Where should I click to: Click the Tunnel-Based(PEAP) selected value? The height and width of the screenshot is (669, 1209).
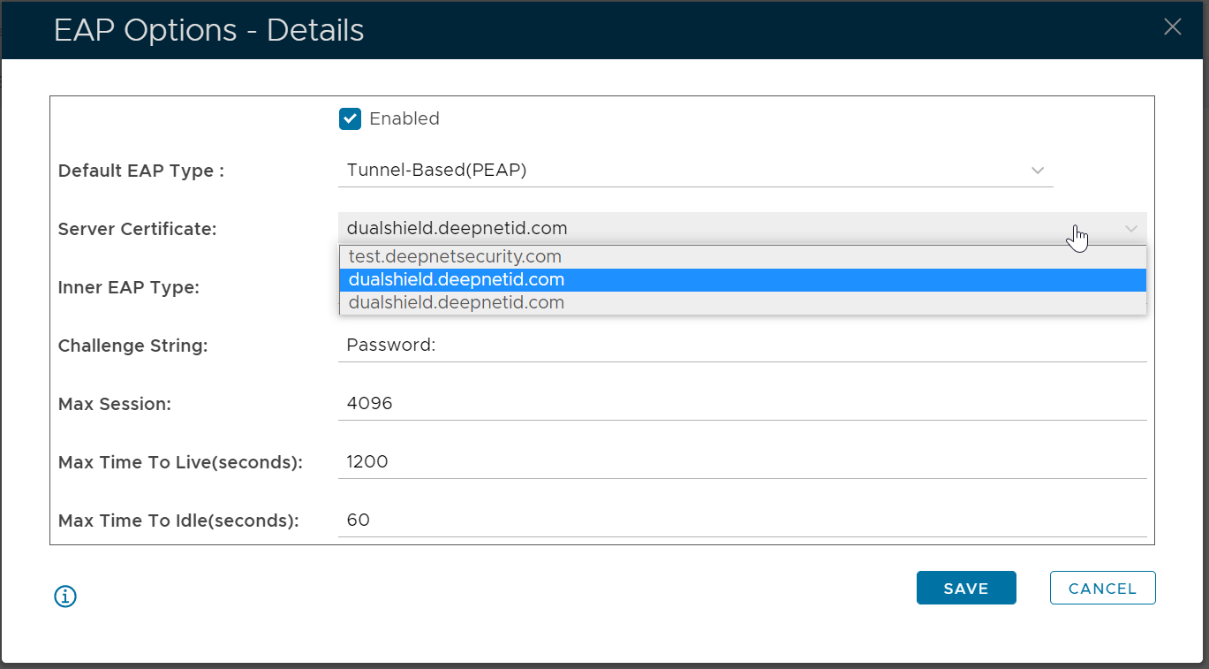(436, 171)
